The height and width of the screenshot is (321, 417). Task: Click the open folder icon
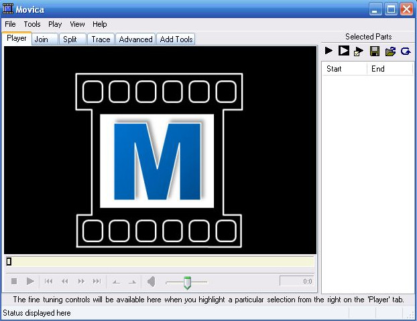click(x=390, y=51)
